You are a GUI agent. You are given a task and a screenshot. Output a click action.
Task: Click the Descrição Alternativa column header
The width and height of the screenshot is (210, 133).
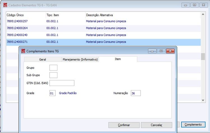143,15
